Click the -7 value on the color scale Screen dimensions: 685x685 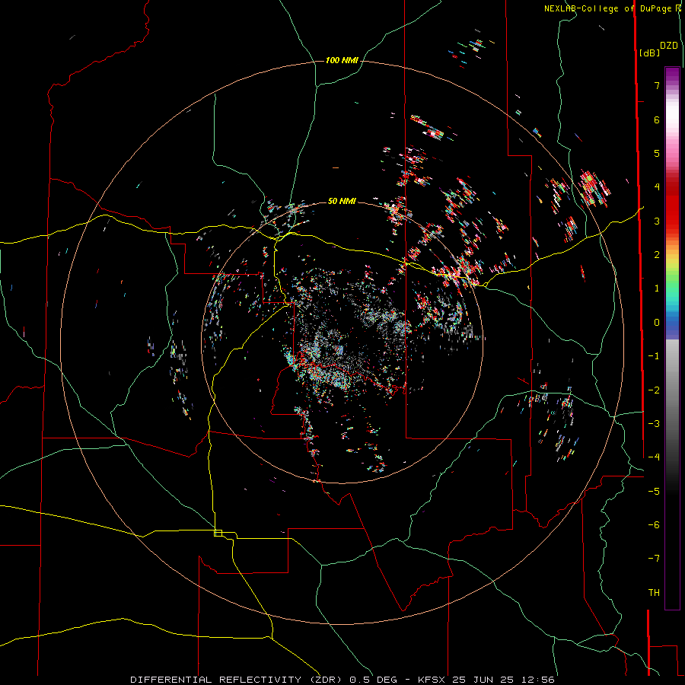654,559
